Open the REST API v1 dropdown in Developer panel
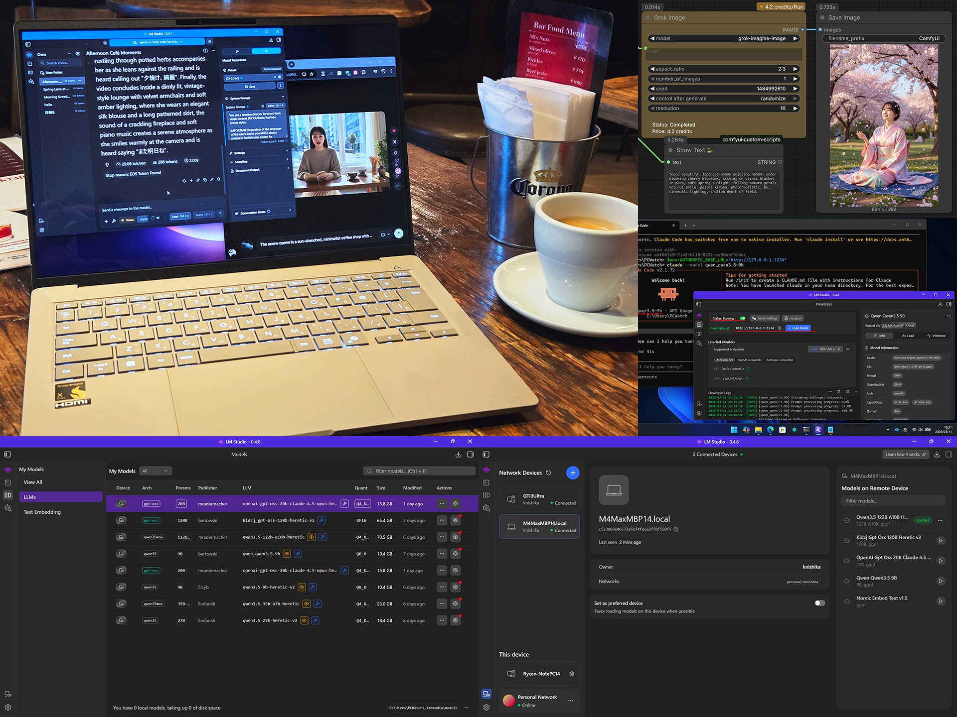Viewport: 957px width, 717px height. pyautogui.click(x=848, y=349)
